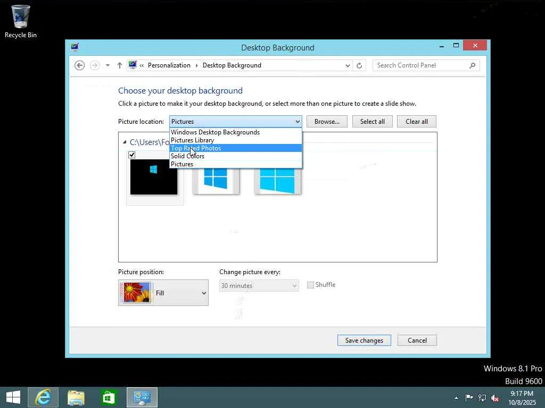Image resolution: width=545 pixels, height=408 pixels.
Task: Expand the address bar history dropdown
Action: [347, 65]
